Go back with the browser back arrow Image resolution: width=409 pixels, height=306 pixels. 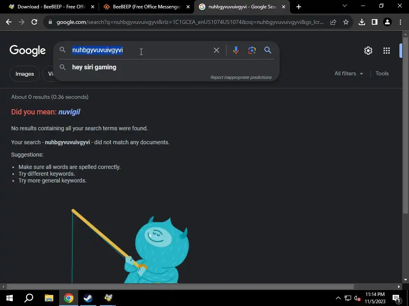pos(9,22)
